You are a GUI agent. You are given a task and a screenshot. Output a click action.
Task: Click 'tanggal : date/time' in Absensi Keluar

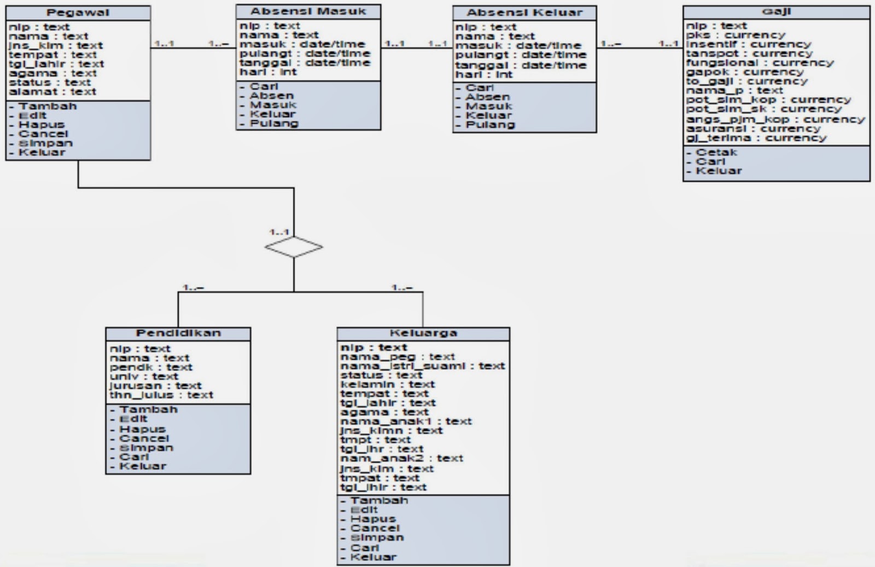[521, 65]
